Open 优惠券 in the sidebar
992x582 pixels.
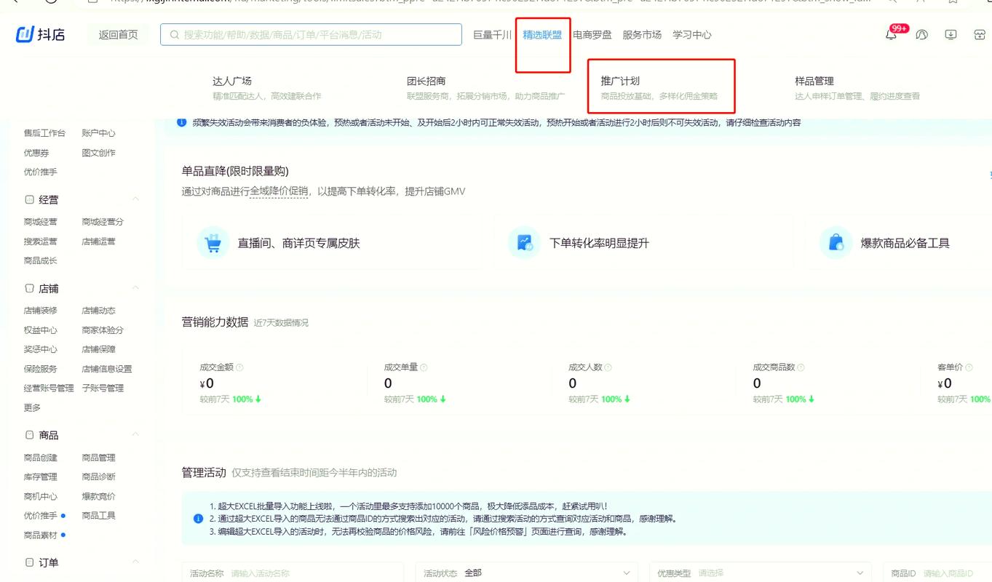36,153
